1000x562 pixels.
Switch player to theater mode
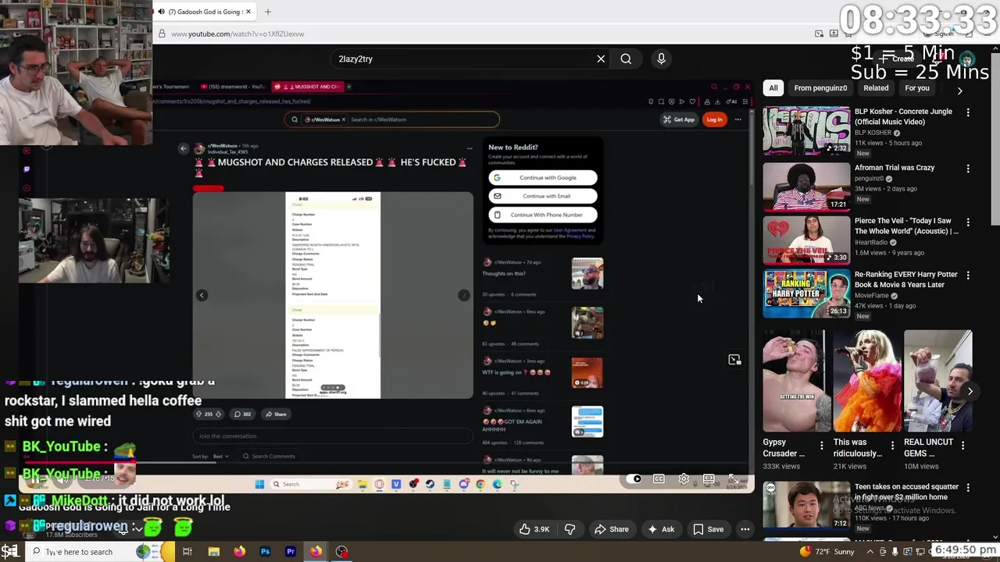click(x=709, y=478)
